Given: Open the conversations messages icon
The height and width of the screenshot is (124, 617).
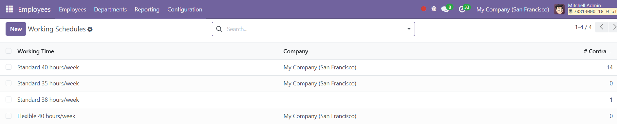Looking at the screenshot, I should tap(445, 9).
